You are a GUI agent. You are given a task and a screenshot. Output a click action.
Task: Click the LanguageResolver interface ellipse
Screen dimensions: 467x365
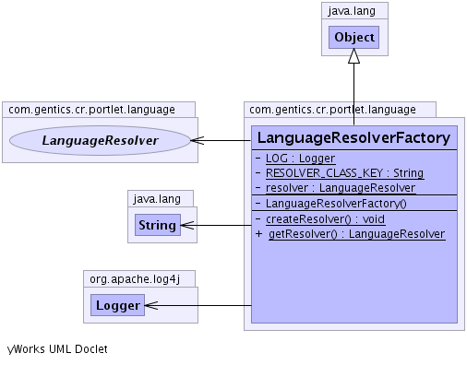tap(100, 140)
